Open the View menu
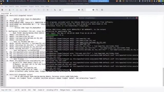Viewport: 164px width, 92px height. point(17,6)
